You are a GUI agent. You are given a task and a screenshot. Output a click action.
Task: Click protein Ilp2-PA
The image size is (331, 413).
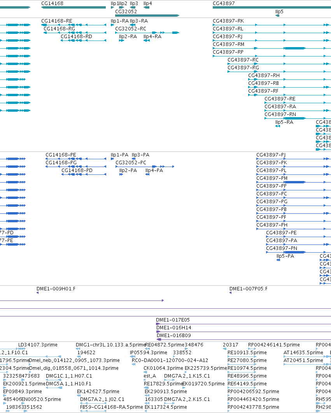[128, 170]
